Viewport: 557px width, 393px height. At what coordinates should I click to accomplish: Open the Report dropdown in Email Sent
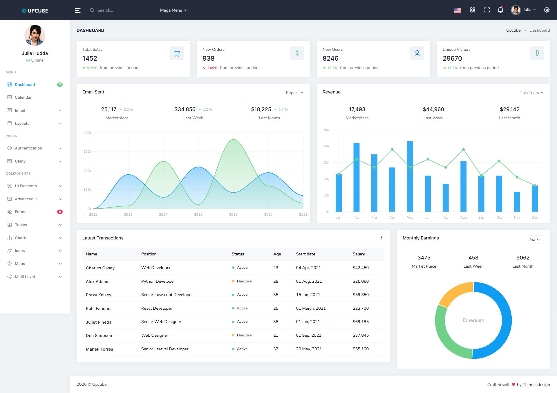coord(294,93)
